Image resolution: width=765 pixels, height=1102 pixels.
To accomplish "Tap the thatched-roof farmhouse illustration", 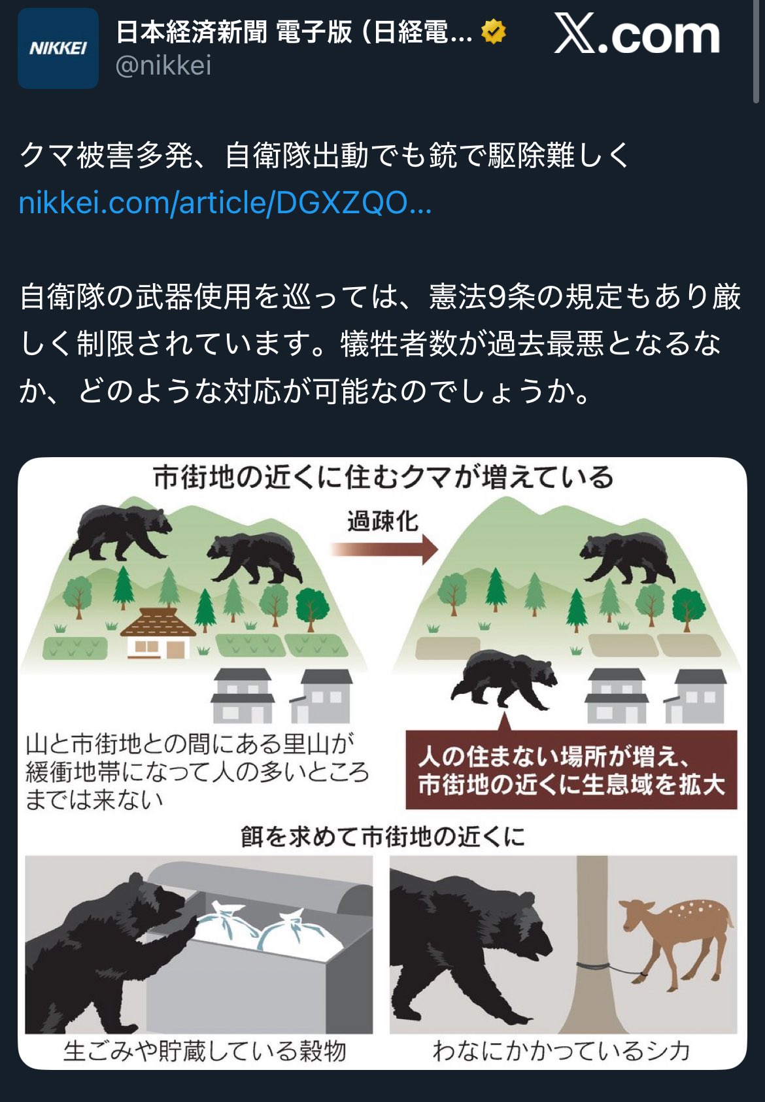I will (x=158, y=632).
